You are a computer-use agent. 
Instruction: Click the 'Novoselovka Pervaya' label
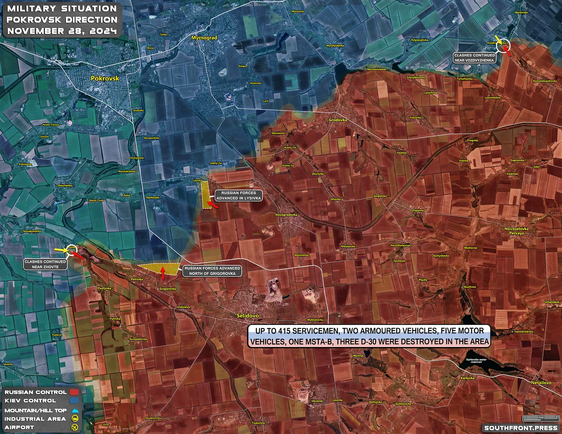pos(516,230)
